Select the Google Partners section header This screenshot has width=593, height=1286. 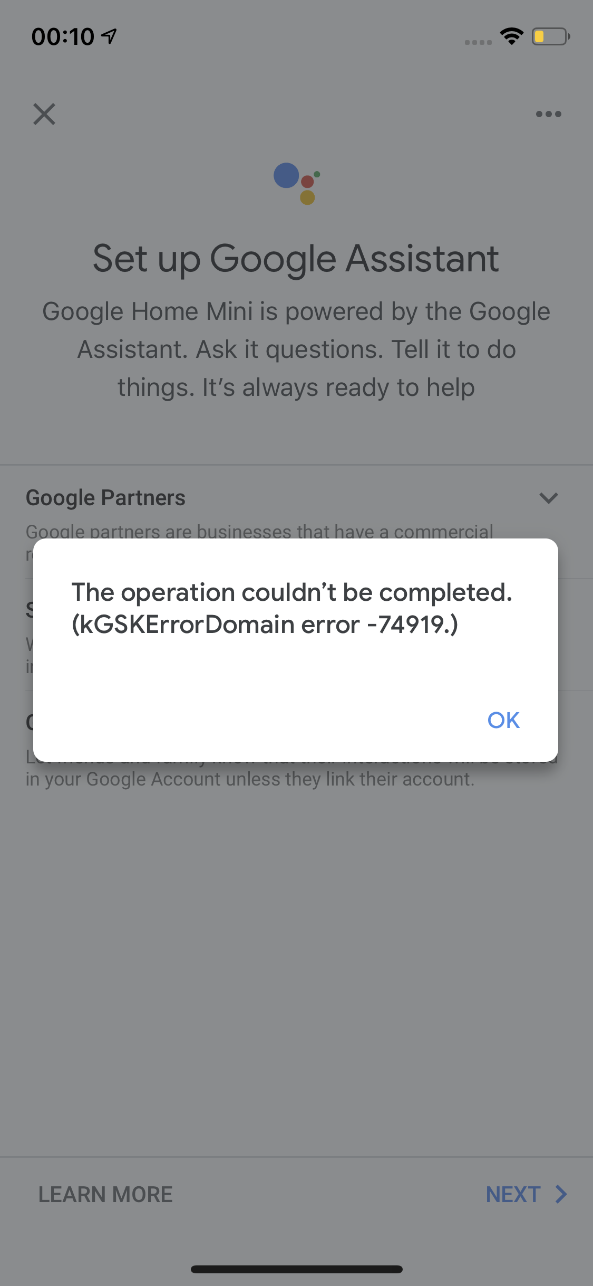105,498
